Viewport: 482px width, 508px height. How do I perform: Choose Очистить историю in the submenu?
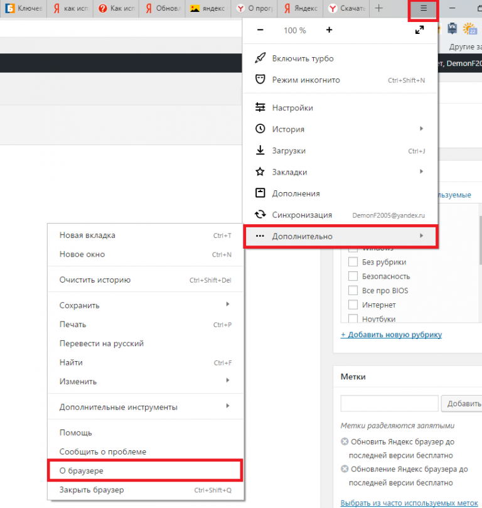[146, 280]
